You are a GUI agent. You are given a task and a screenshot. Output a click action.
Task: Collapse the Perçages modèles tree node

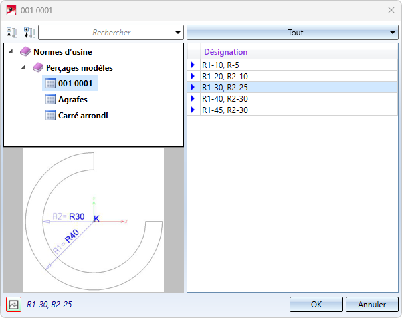24,67
